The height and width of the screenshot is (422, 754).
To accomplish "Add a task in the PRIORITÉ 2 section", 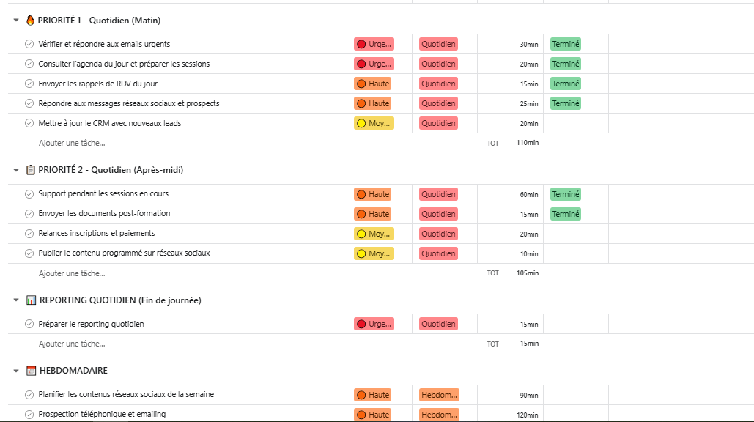I will pyautogui.click(x=72, y=273).
